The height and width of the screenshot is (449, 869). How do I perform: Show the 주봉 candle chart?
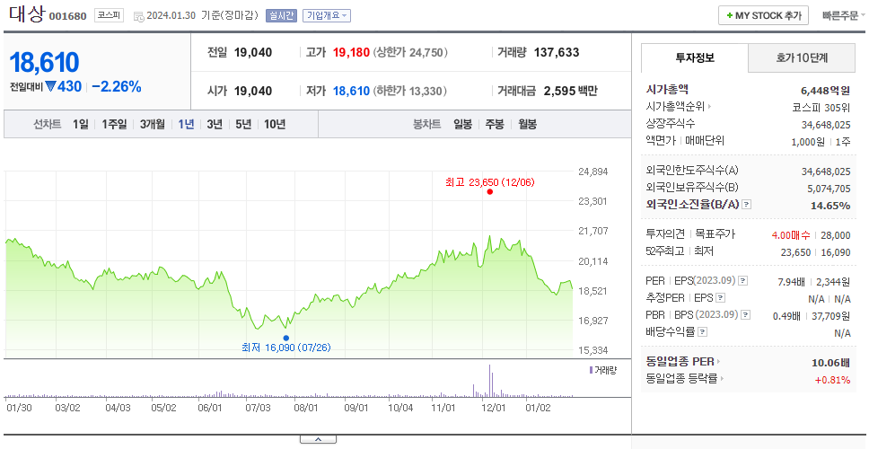(x=495, y=124)
